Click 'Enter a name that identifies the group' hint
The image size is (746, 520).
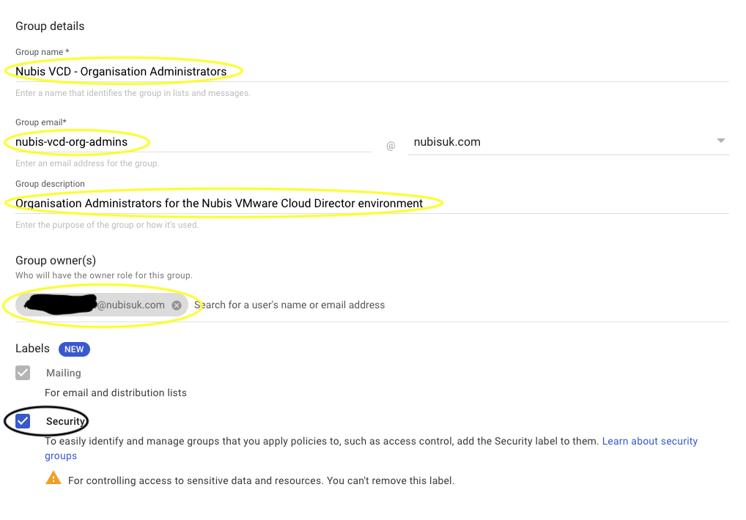133,93
